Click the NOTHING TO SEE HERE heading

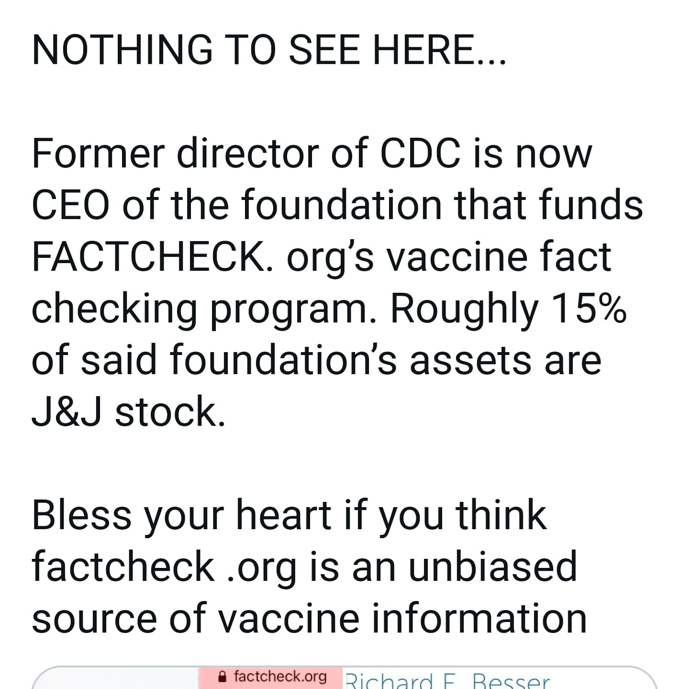pyautogui.click(x=268, y=50)
